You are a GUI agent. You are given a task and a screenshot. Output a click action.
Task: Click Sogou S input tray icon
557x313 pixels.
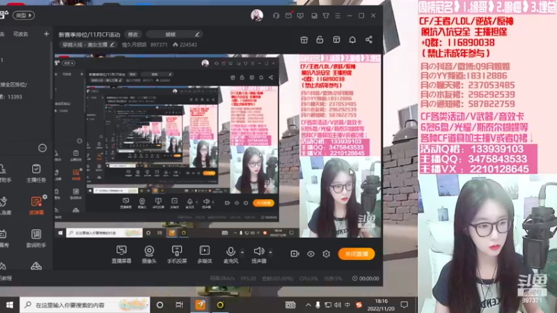(x=359, y=305)
